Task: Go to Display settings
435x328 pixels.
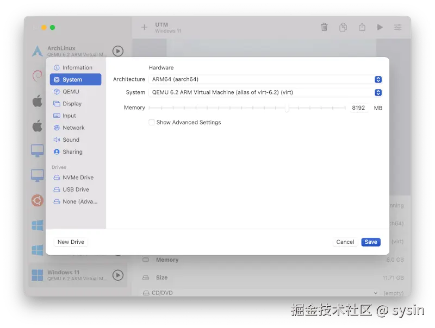Action: 76,104
